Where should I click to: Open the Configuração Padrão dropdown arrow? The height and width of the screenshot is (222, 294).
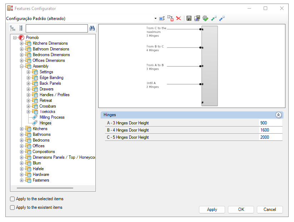(155, 18)
